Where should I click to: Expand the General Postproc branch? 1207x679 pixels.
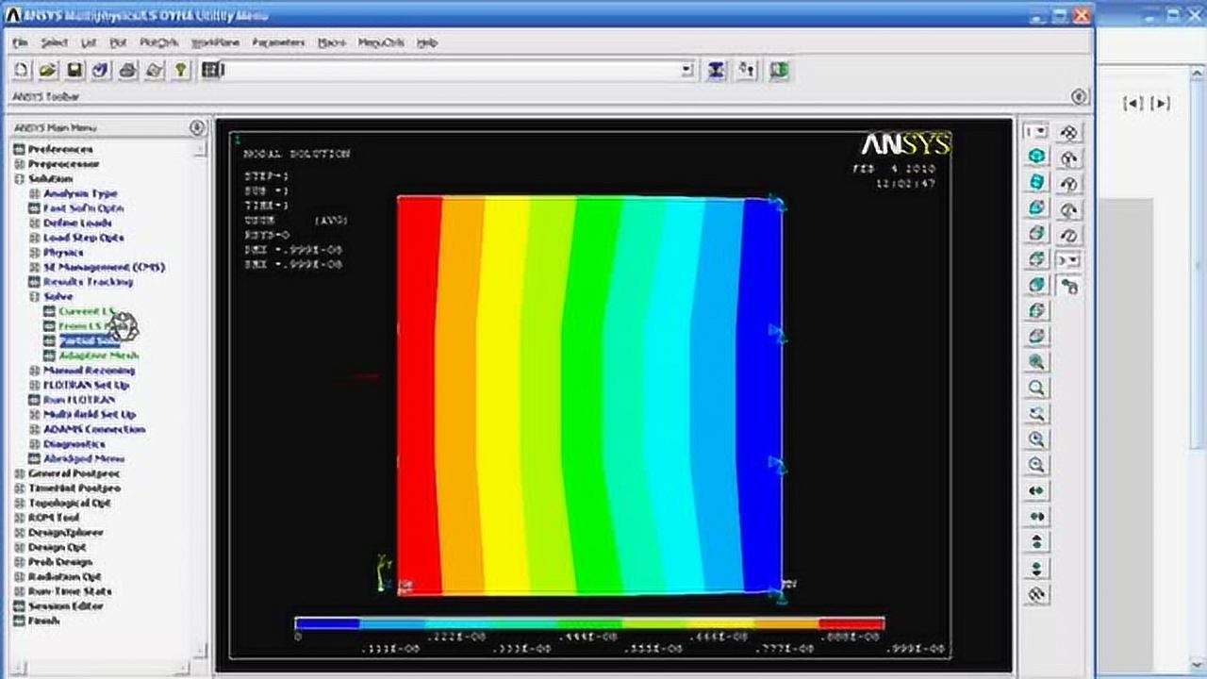(x=19, y=473)
